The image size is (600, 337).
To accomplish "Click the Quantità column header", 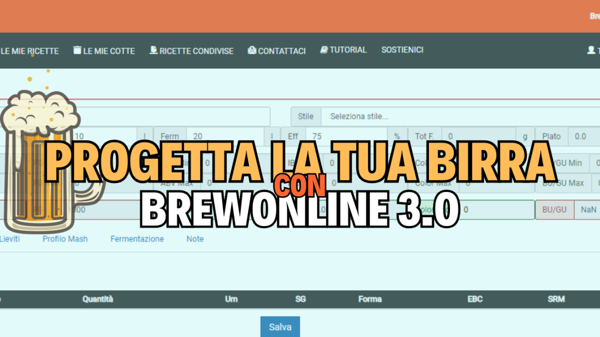I will [x=97, y=299].
